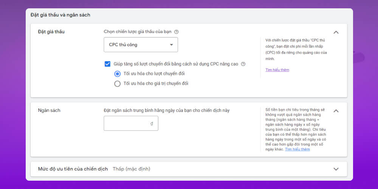The height and width of the screenshot is (189, 378).
Task: Click help icon beside bidding strategy label
Action: (x=177, y=32)
